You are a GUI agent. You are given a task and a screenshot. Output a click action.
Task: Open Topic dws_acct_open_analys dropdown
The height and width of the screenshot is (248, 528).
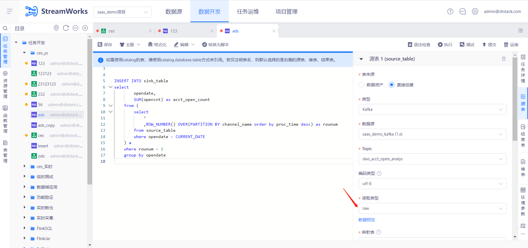coord(432,159)
